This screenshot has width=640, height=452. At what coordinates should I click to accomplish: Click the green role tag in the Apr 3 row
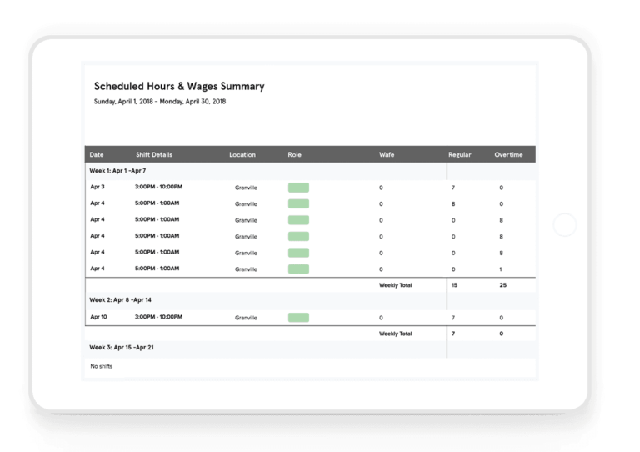click(x=298, y=188)
